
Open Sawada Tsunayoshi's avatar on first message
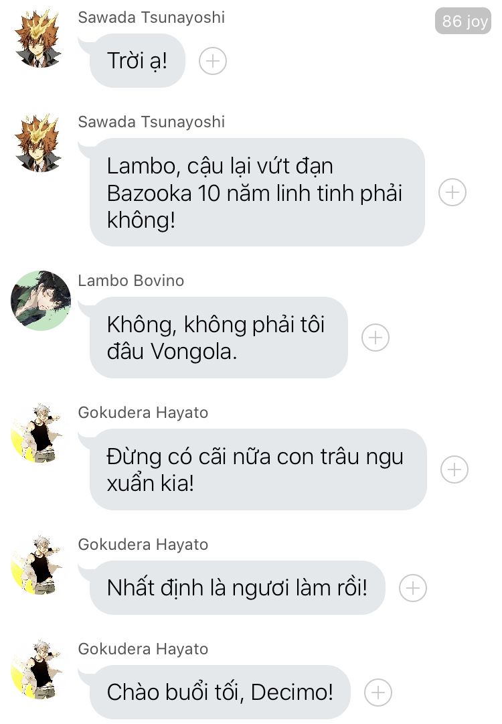click(x=38, y=40)
